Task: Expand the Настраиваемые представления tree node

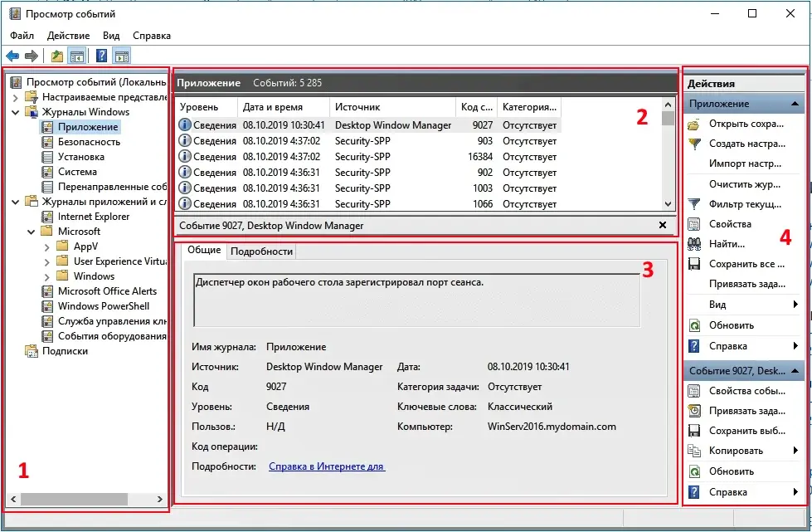Action: [x=16, y=97]
